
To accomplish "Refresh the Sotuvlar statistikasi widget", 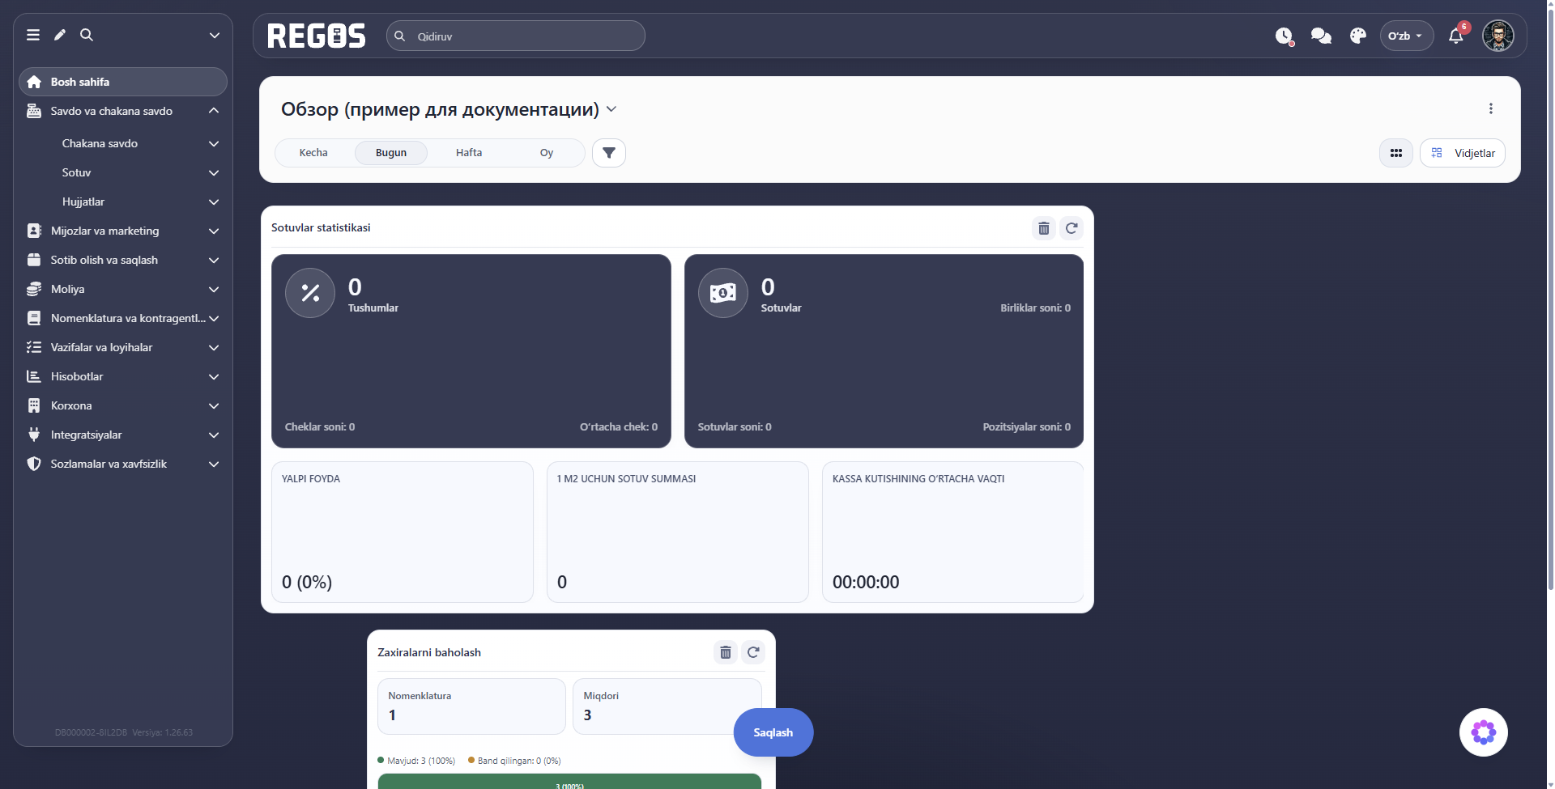I will [x=1071, y=228].
